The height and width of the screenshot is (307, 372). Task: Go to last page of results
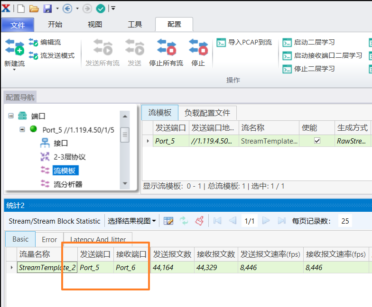click(282, 221)
